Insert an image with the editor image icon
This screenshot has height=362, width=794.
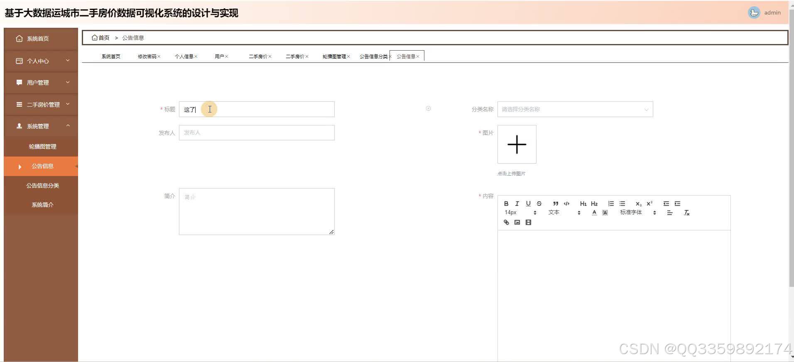(517, 223)
